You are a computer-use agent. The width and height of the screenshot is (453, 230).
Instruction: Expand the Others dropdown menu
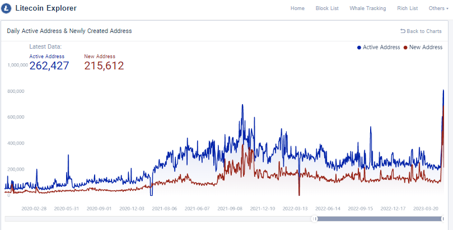tap(438, 8)
